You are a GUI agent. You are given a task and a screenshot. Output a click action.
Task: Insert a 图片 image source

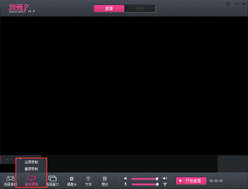point(105,179)
